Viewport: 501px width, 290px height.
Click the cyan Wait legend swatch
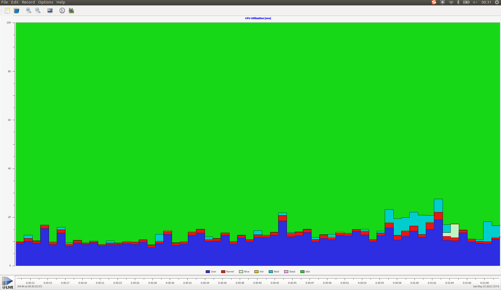click(271, 272)
